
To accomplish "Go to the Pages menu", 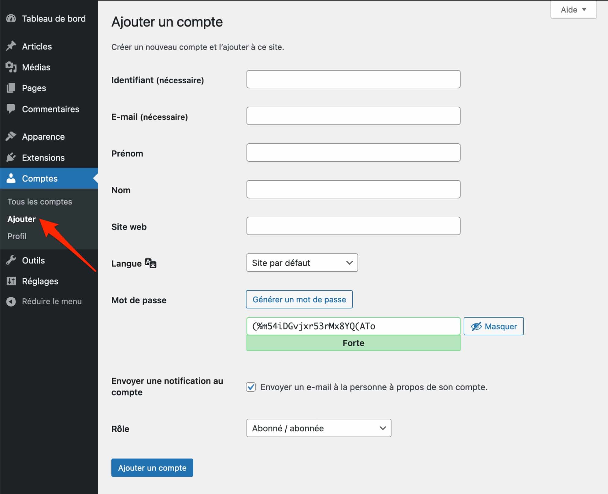I will point(49,88).
